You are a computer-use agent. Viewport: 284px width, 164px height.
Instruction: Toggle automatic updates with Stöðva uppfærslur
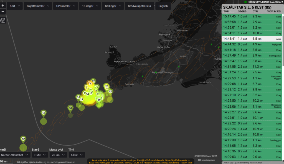coord(139,6)
